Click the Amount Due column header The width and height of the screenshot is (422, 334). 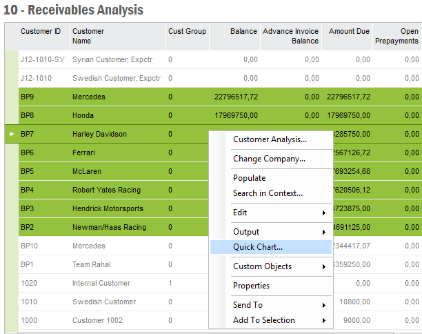(x=349, y=32)
